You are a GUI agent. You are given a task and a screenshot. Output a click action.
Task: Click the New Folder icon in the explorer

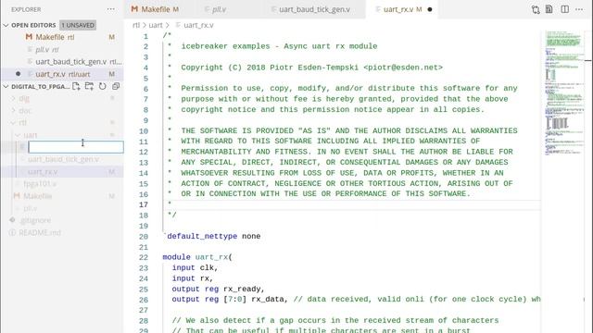[x=89, y=86]
